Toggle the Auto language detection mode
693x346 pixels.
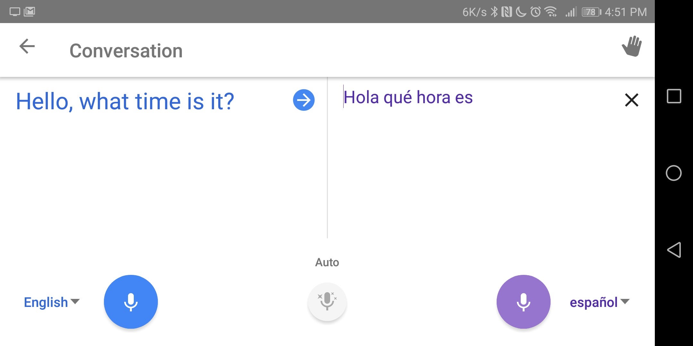327,301
